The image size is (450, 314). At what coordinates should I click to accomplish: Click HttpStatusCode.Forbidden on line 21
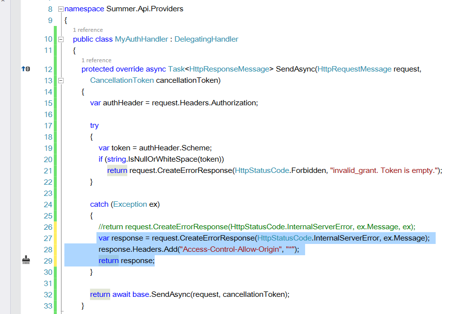point(281,170)
